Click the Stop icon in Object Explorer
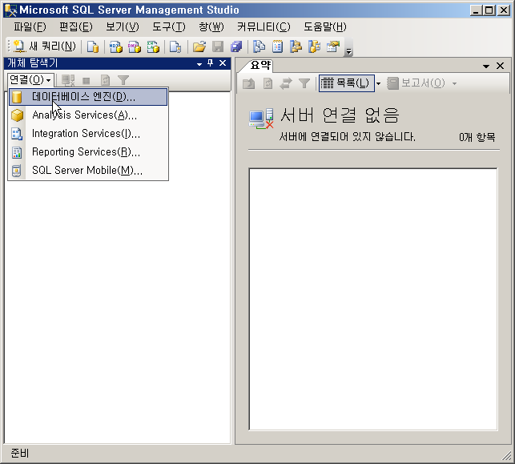 [x=87, y=80]
